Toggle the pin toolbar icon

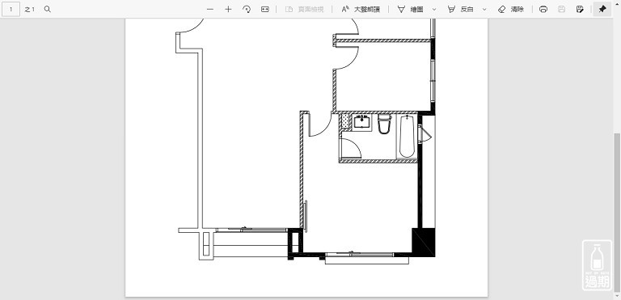pos(602,9)
